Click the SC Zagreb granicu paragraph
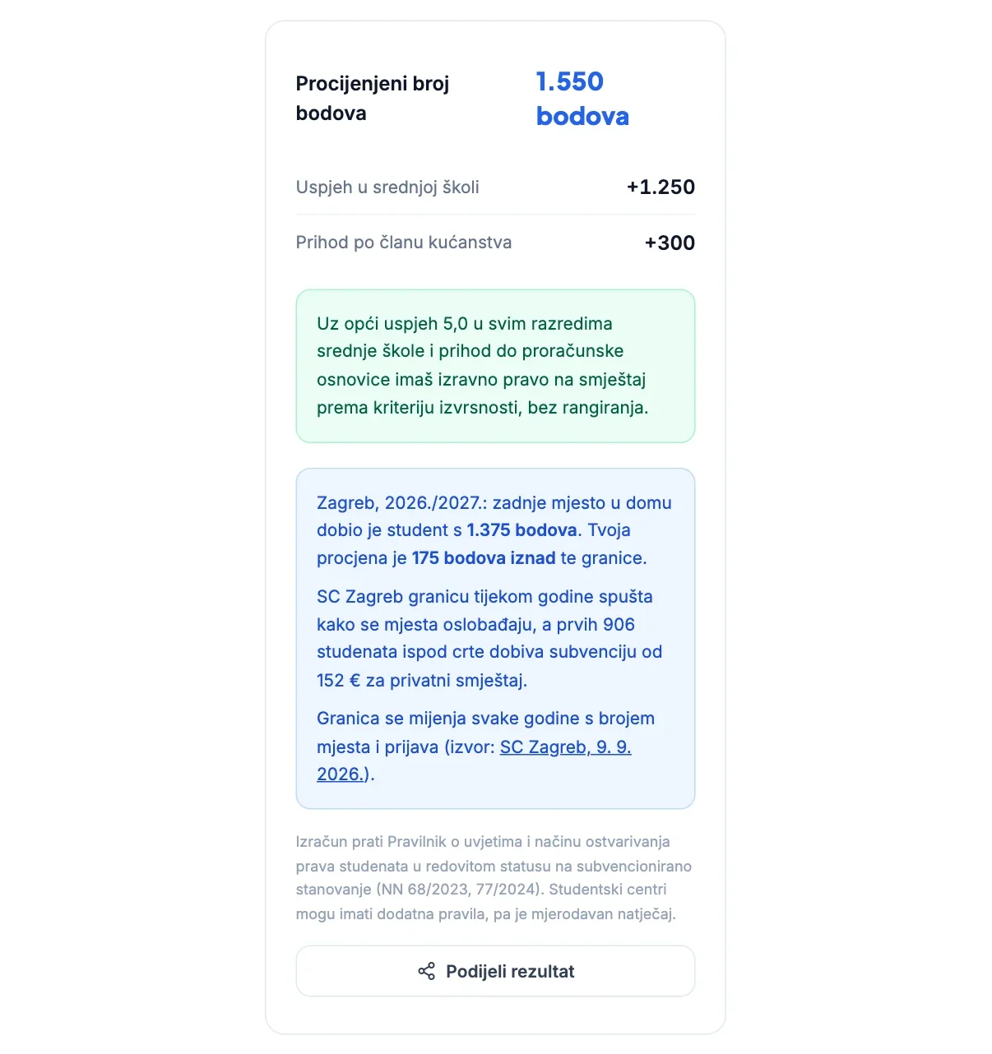992x1054 pixels. 489,639
